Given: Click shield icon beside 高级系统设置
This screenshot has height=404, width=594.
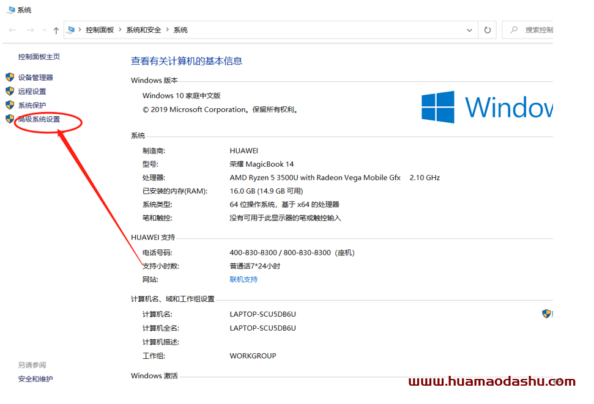Looking at the screenshot, I should pyautogui.click(x=10, y=119).
